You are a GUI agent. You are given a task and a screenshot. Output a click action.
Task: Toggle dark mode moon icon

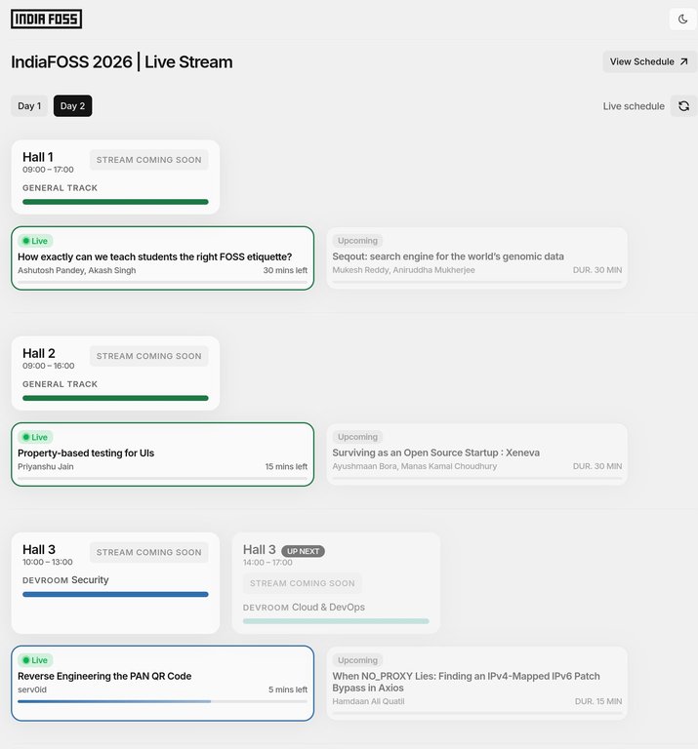(682, 20)
